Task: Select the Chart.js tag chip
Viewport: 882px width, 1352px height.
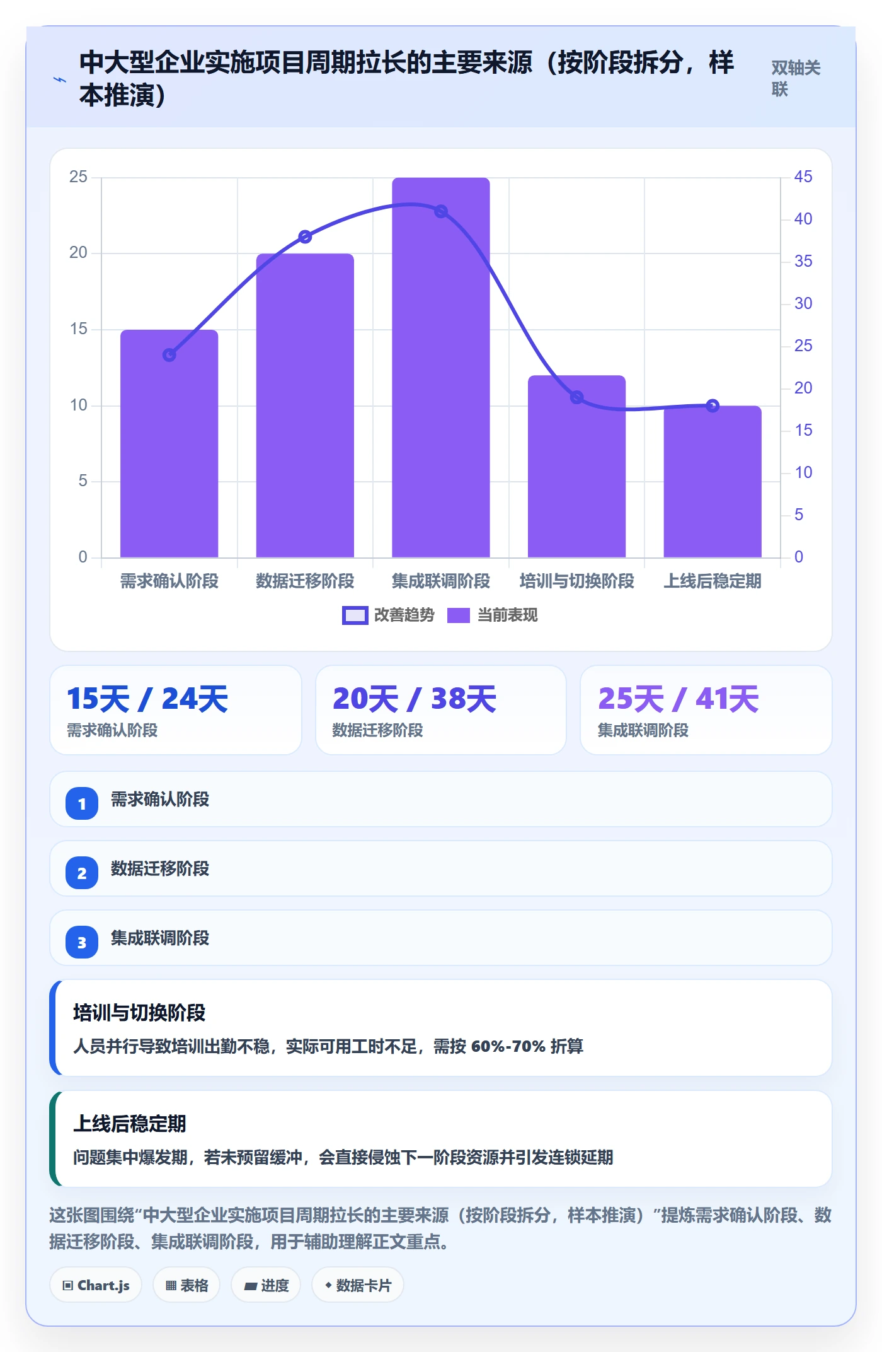Action: click(96, 1285)
